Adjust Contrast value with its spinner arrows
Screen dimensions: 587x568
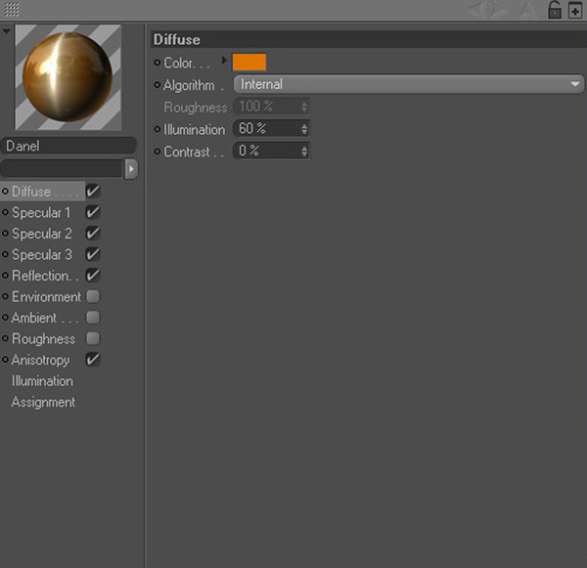tap(304, 152)
